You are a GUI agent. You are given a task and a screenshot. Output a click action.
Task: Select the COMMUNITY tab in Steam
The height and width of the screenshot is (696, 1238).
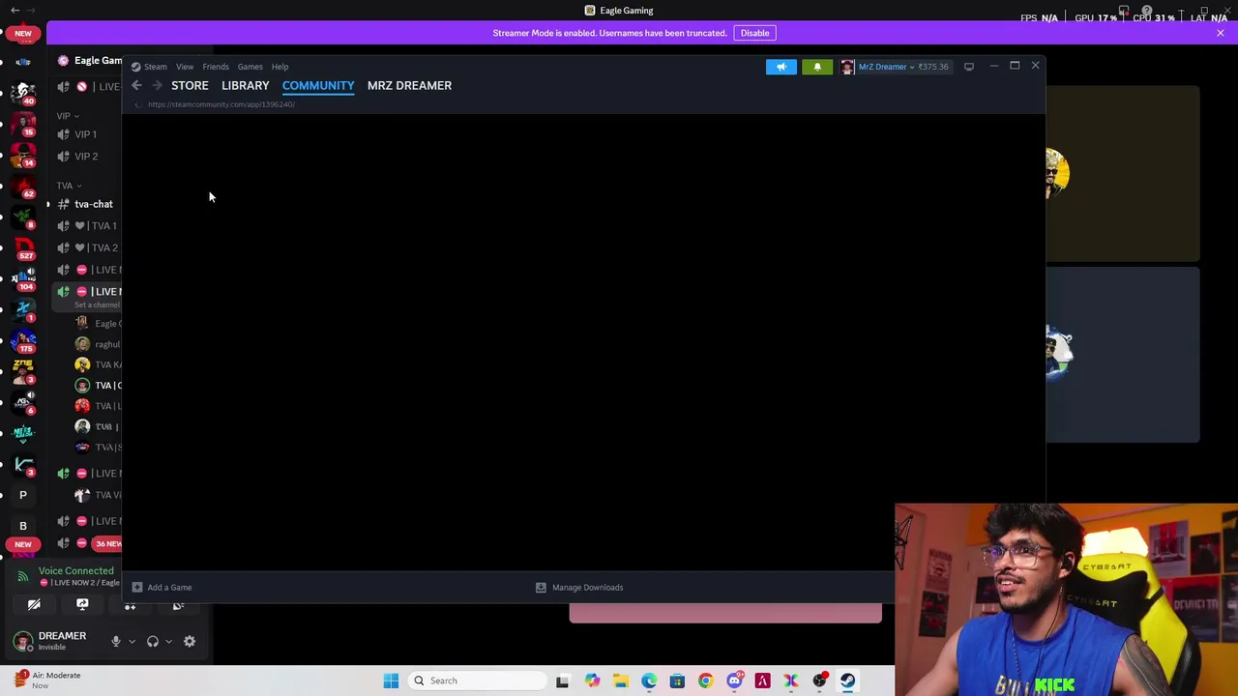point(318,85)
